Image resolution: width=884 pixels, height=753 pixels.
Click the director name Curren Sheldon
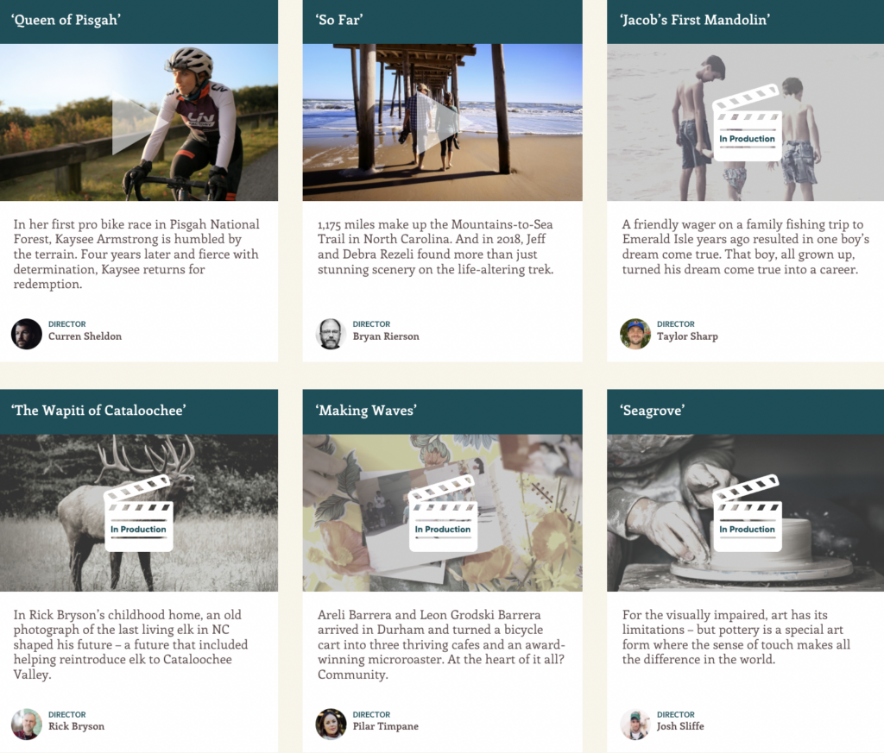coord(85,336)
